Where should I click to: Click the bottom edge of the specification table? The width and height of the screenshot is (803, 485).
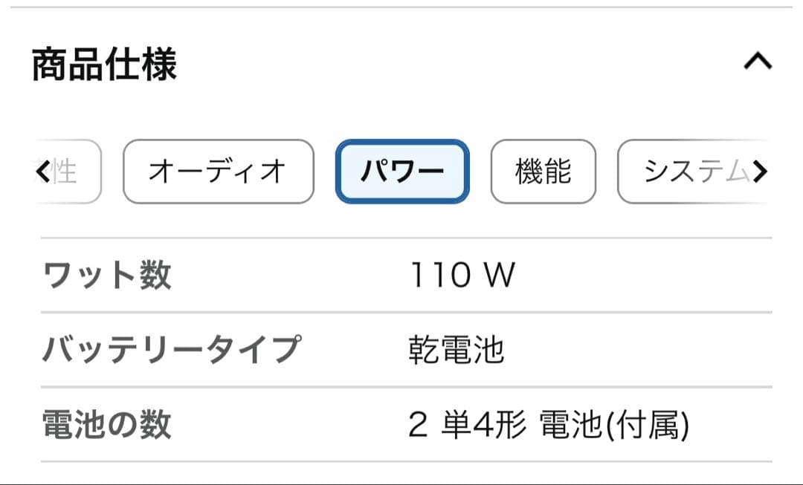[x=401, y=460]
